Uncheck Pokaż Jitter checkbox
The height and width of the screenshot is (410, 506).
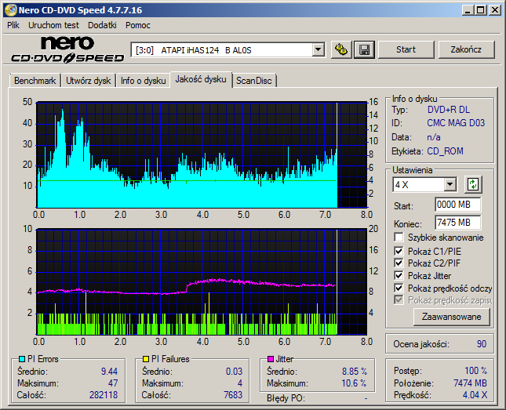pos(399,275)
